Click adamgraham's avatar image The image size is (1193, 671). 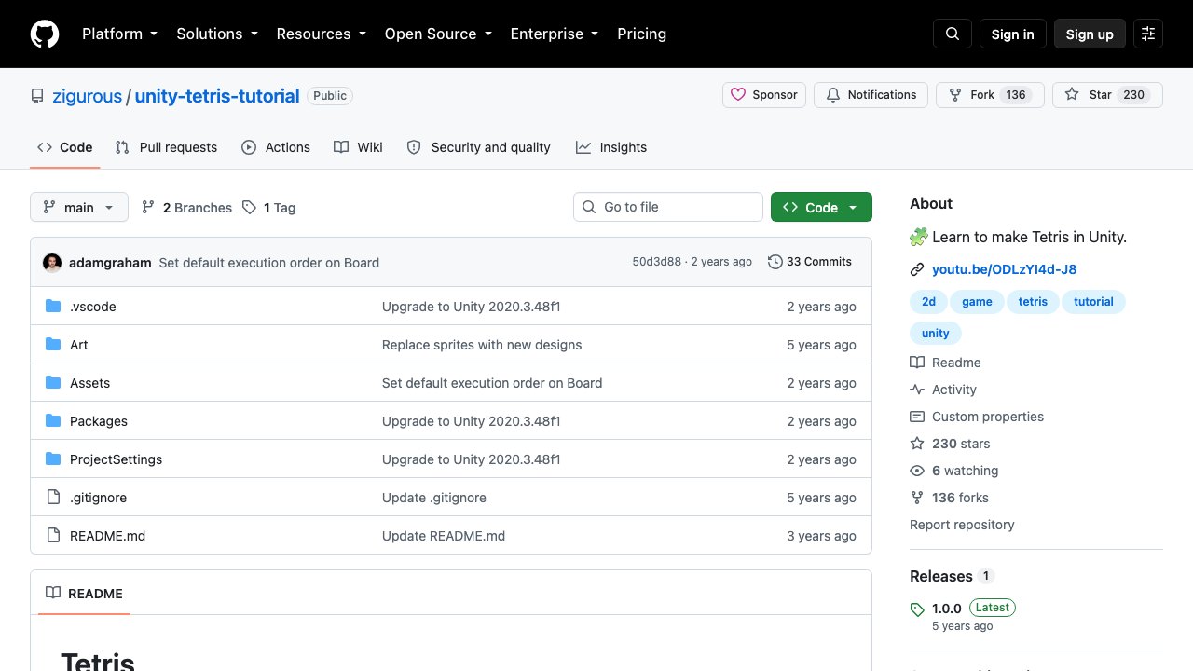pos(52,263)
